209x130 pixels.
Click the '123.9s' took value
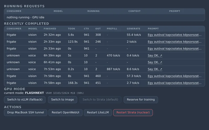[73, 42]
